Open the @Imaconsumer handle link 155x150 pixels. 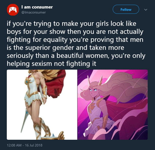coord(34,12)
